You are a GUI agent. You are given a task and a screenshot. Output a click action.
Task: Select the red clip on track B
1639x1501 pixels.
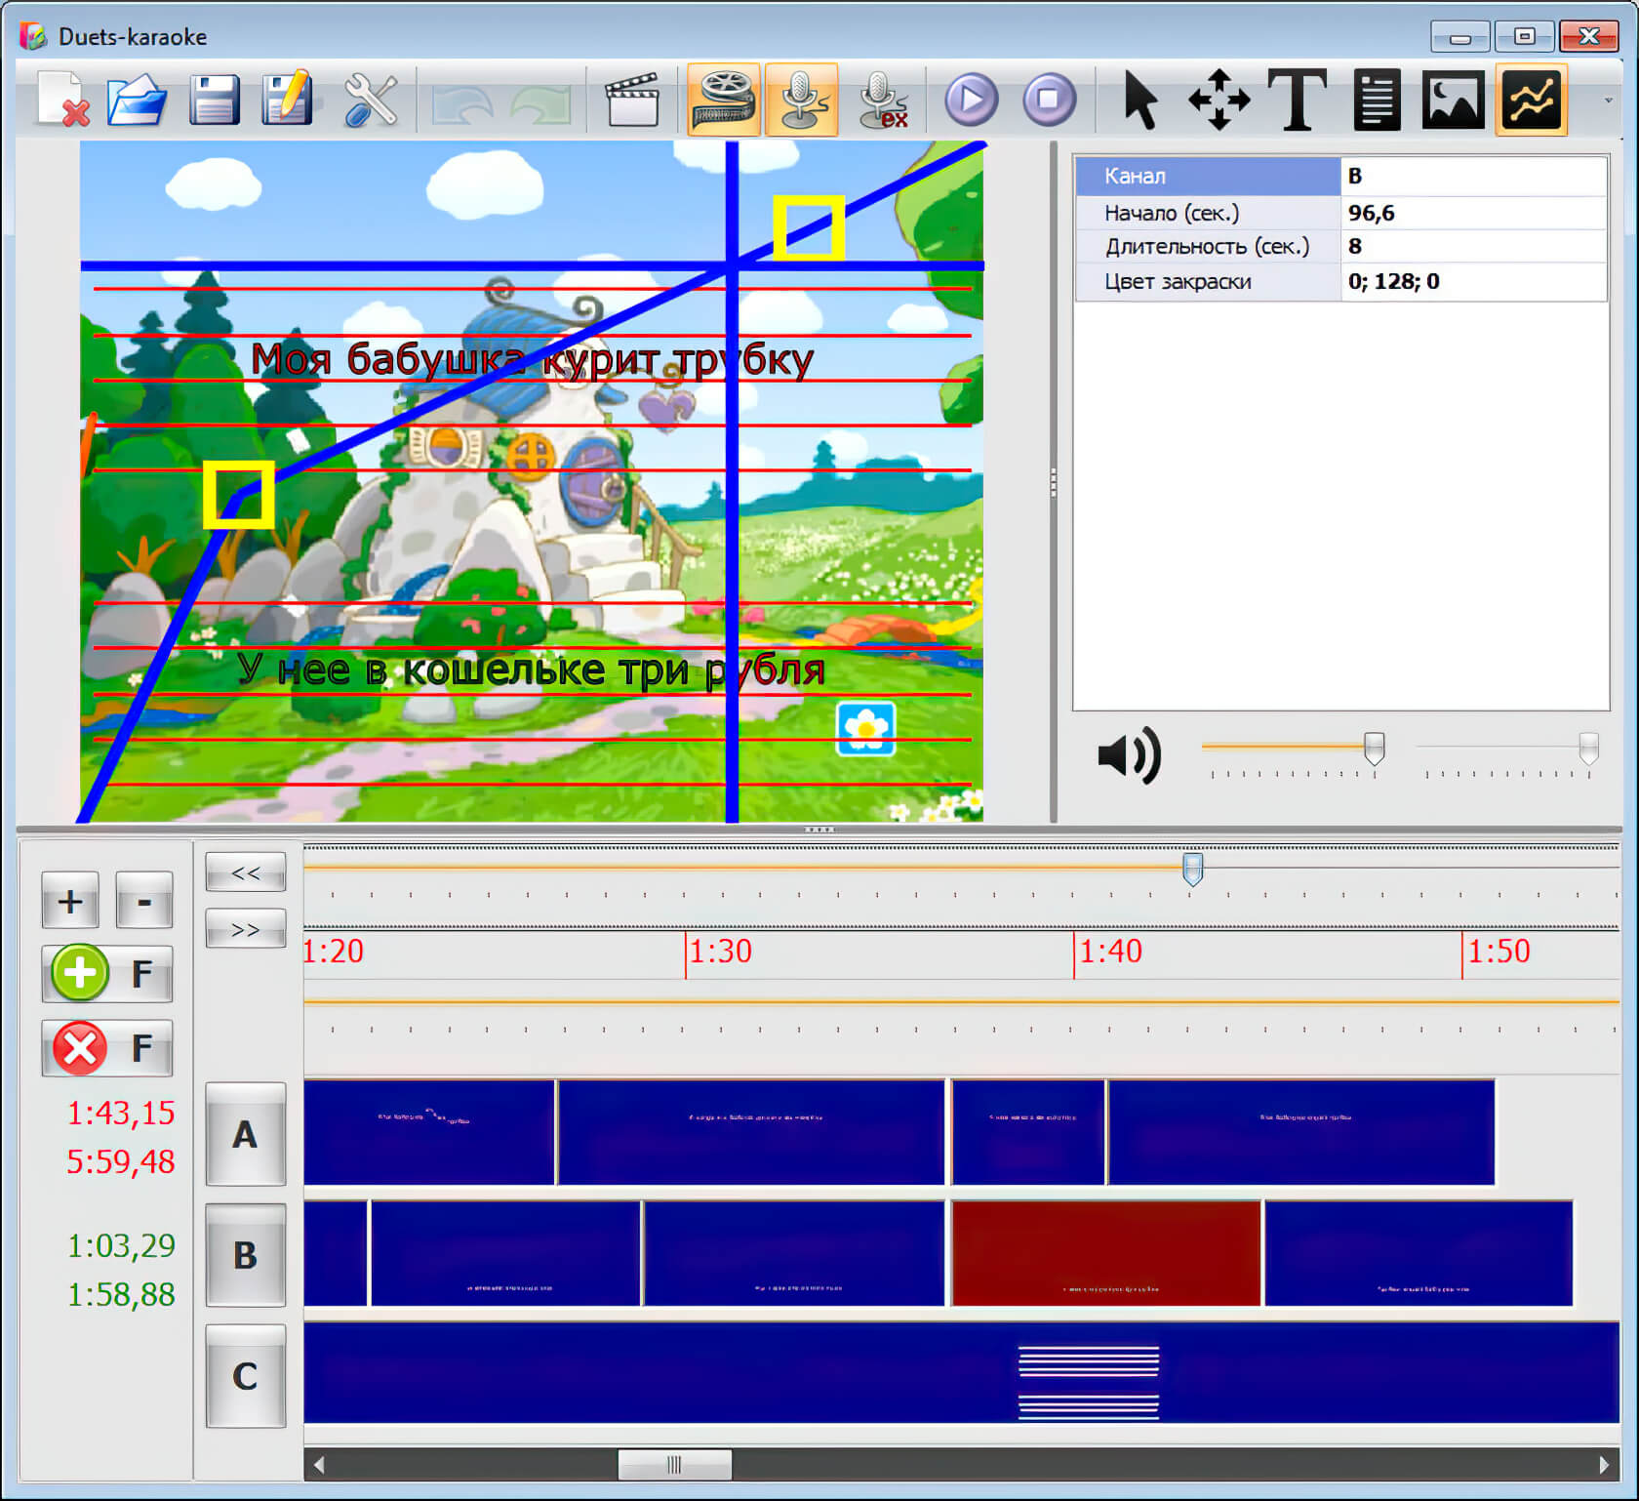point(1105,1253)
